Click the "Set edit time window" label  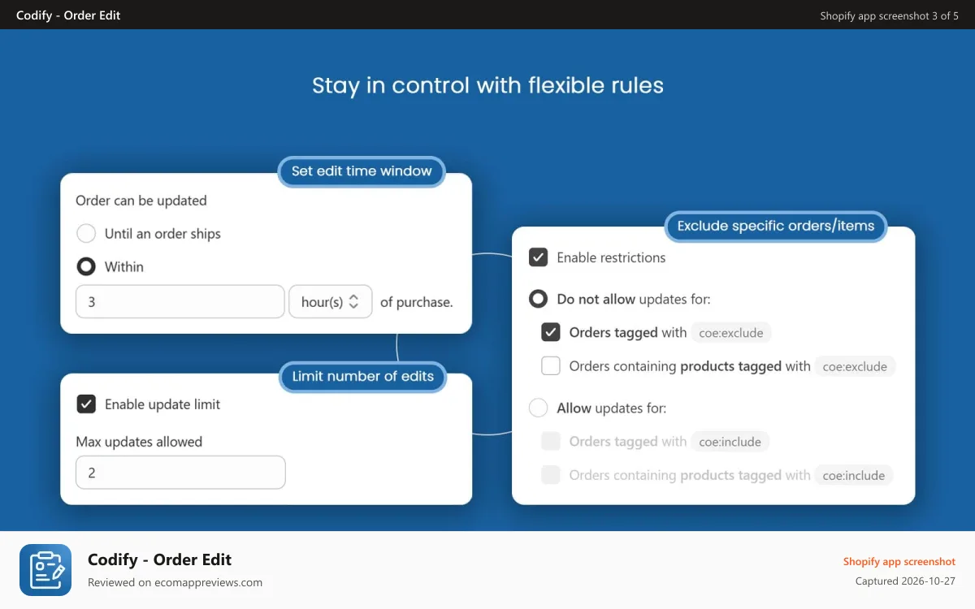pos(362,171)
